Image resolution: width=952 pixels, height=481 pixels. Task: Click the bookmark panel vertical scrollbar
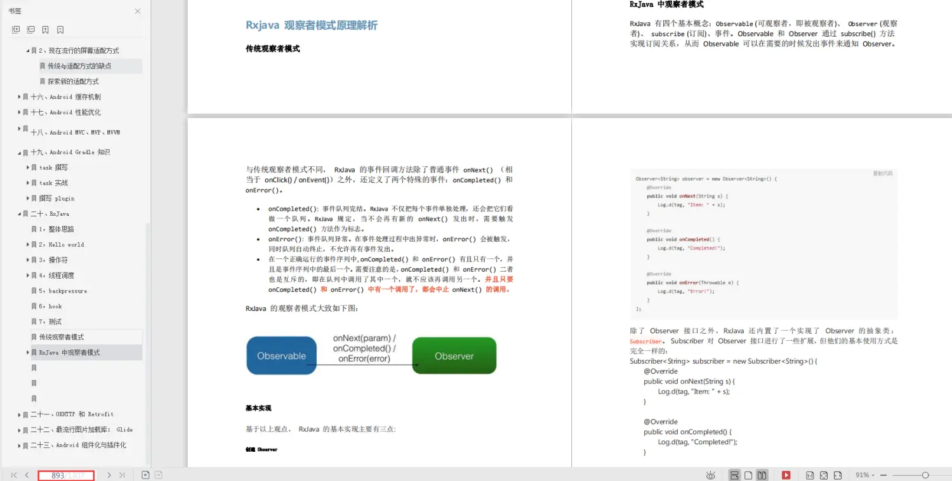(x=149, y=343)
